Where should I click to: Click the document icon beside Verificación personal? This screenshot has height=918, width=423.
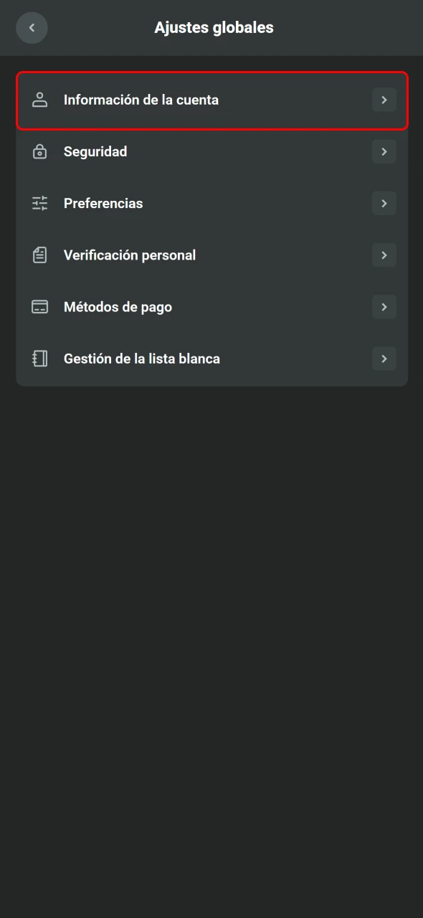click(x=39, y=255)
